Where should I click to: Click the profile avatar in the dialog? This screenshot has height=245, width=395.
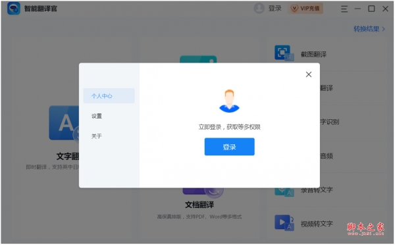pyautogui.click(x=229, y=101)
